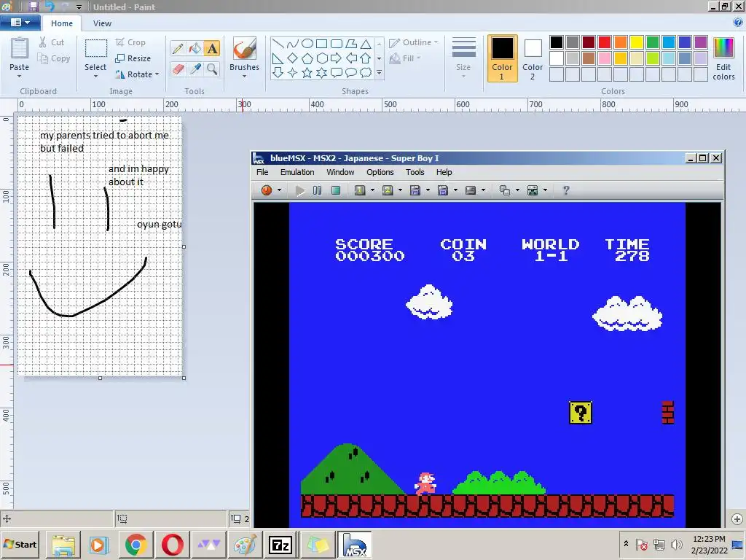Select the Color picker eyedropper tool
This screenshot has width=746, height=560.
(x=195, y=69)
